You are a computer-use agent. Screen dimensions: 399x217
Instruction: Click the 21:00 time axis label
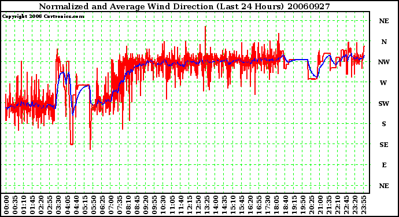[x=320, y=205]
